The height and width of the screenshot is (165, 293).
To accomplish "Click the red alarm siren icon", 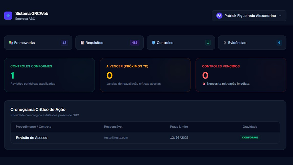I will [x=204, y=84].
